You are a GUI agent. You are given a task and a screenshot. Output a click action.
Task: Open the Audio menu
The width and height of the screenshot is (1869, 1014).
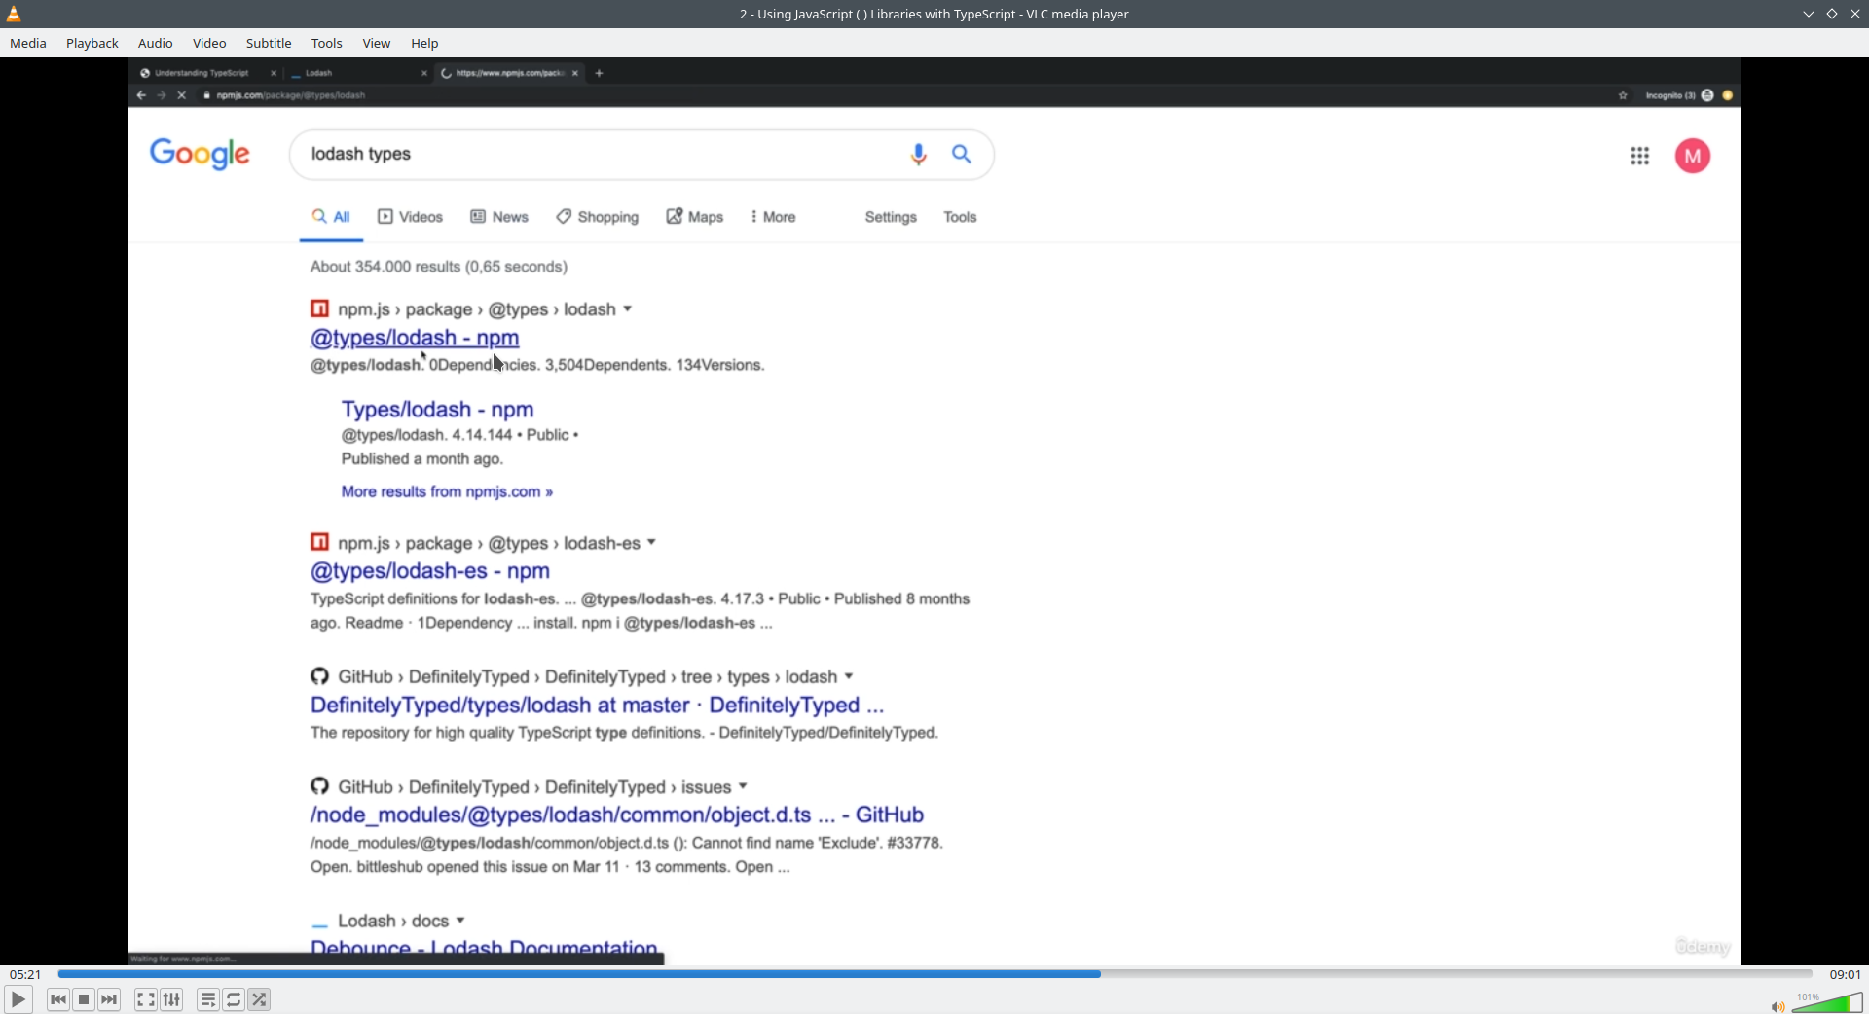(x=156, y=43)
